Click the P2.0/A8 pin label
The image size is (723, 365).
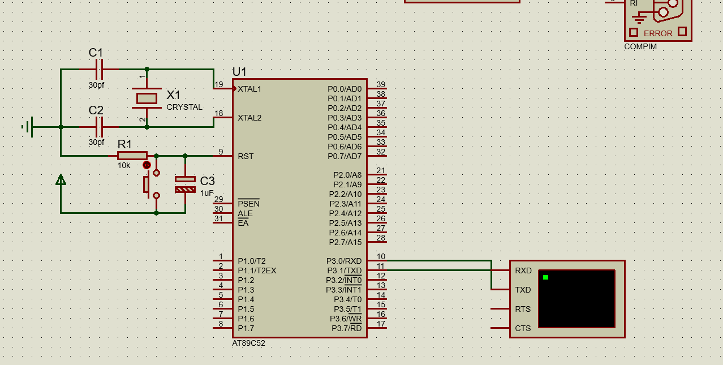[347, 175]
